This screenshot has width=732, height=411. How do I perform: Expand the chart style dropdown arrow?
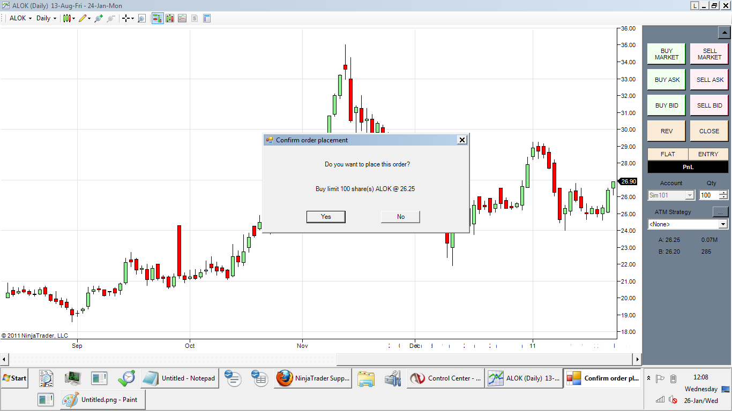coord(74,18)
